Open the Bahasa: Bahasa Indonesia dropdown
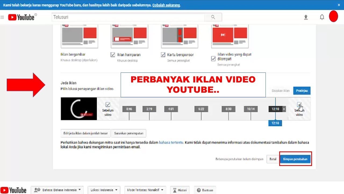 (57, 190)
